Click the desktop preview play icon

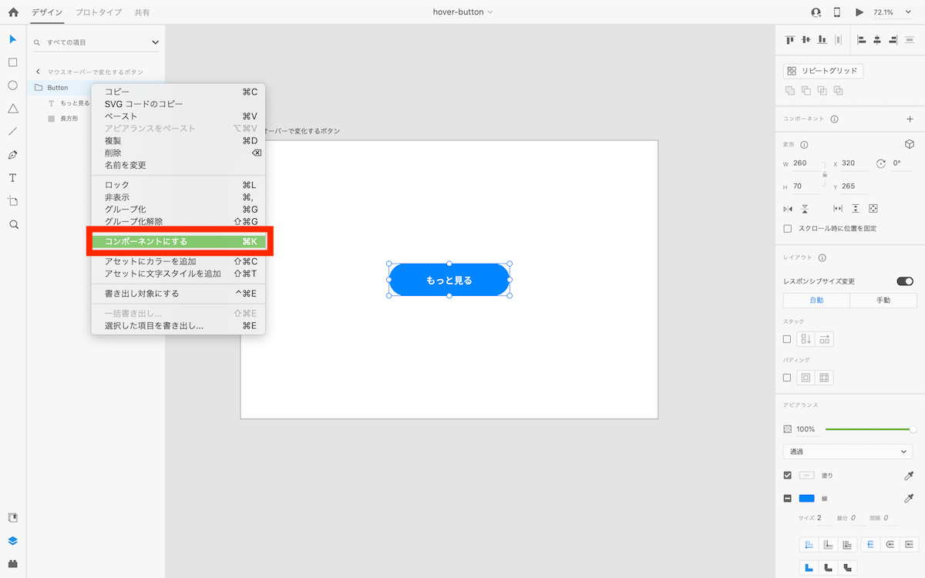[x=859, y=12]
